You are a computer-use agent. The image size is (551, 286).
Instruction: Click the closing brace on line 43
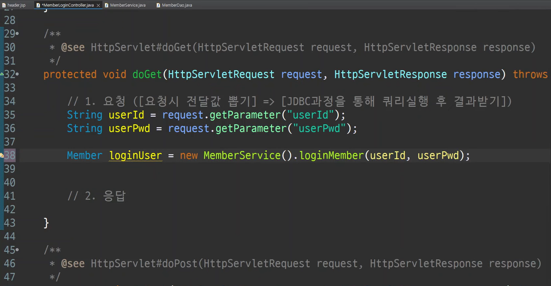[x=46, y=223]
